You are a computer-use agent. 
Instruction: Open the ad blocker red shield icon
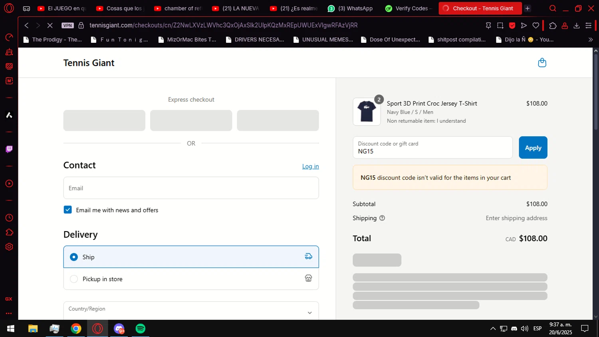click(512, 25)
